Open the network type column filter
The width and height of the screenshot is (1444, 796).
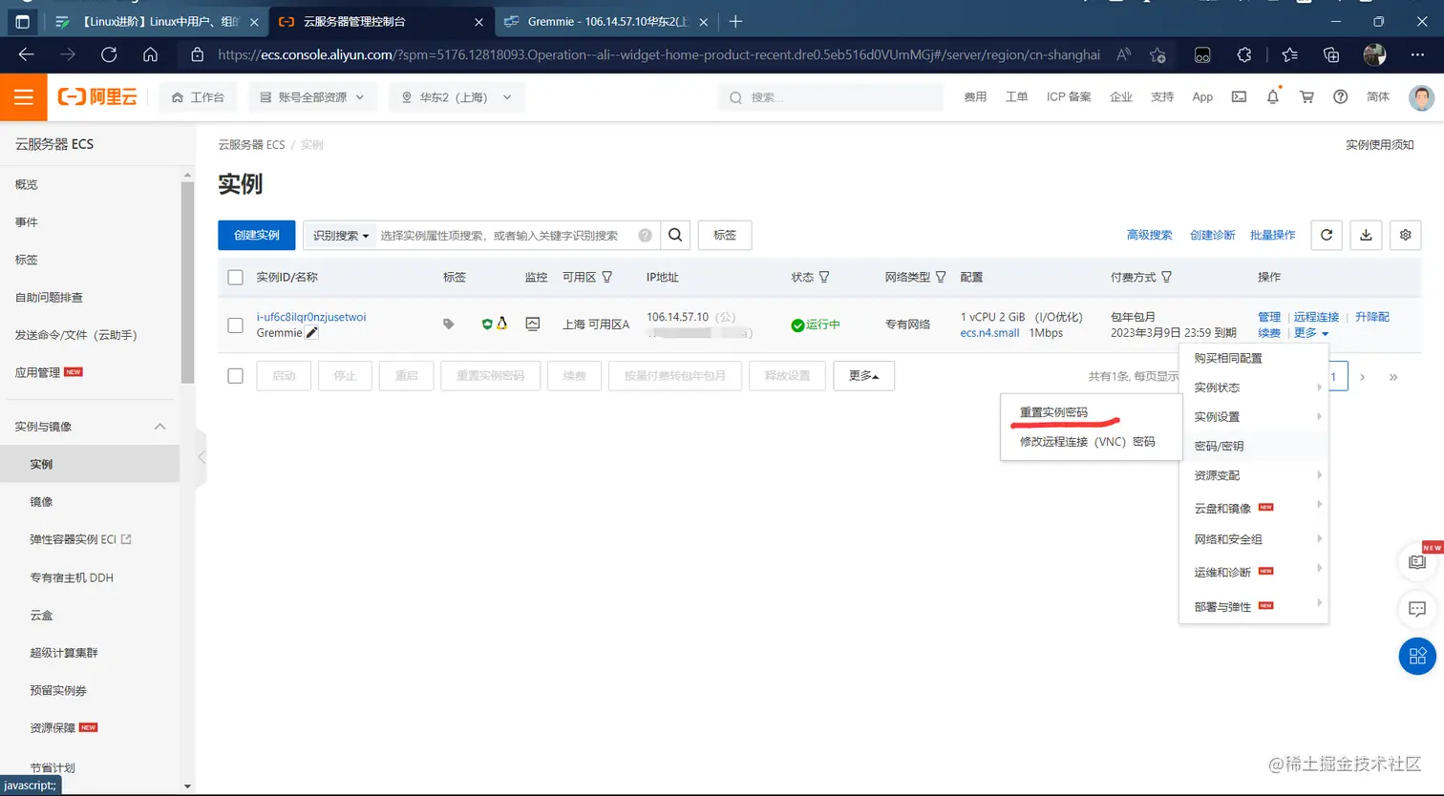[x=941, y=277]
